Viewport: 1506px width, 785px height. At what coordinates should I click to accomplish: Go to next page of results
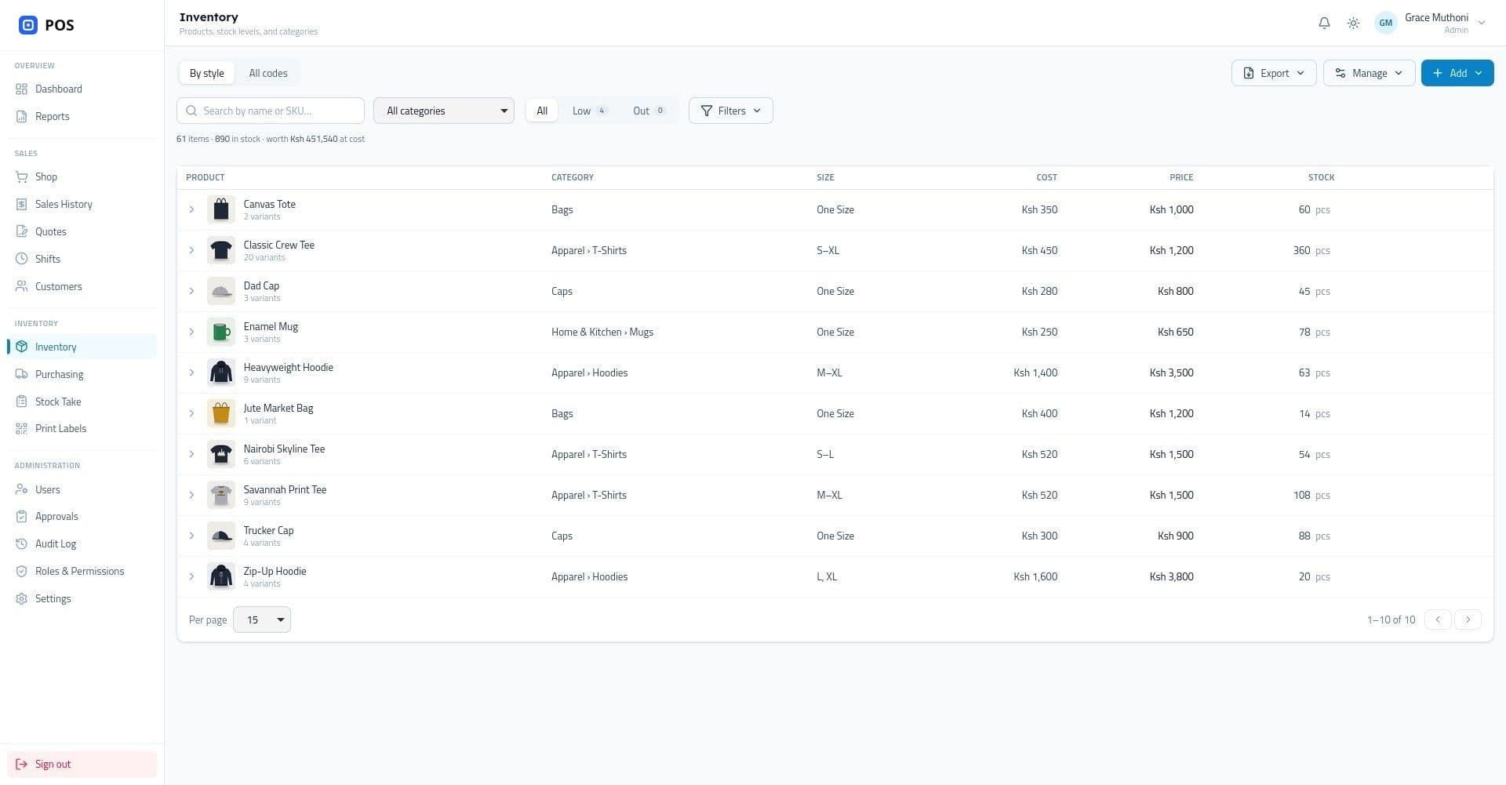pyautogui.click(x=1468, y=620)
